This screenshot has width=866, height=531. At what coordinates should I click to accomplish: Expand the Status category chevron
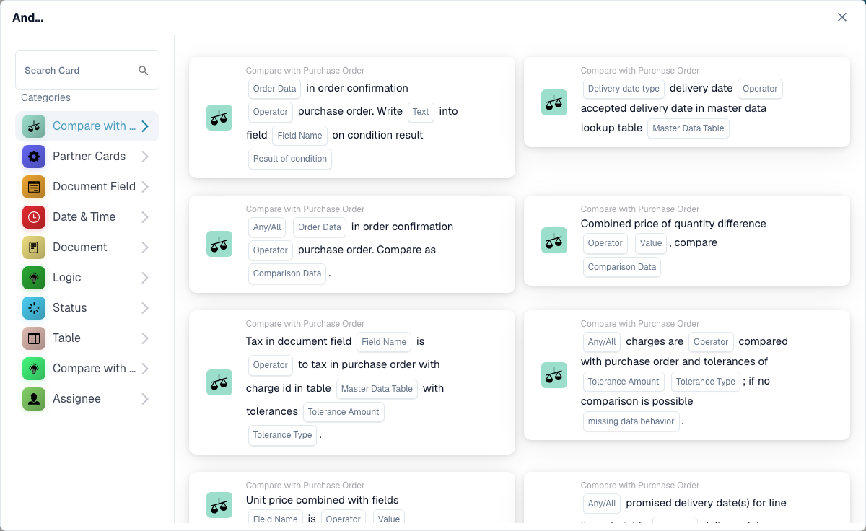(145, 308)
